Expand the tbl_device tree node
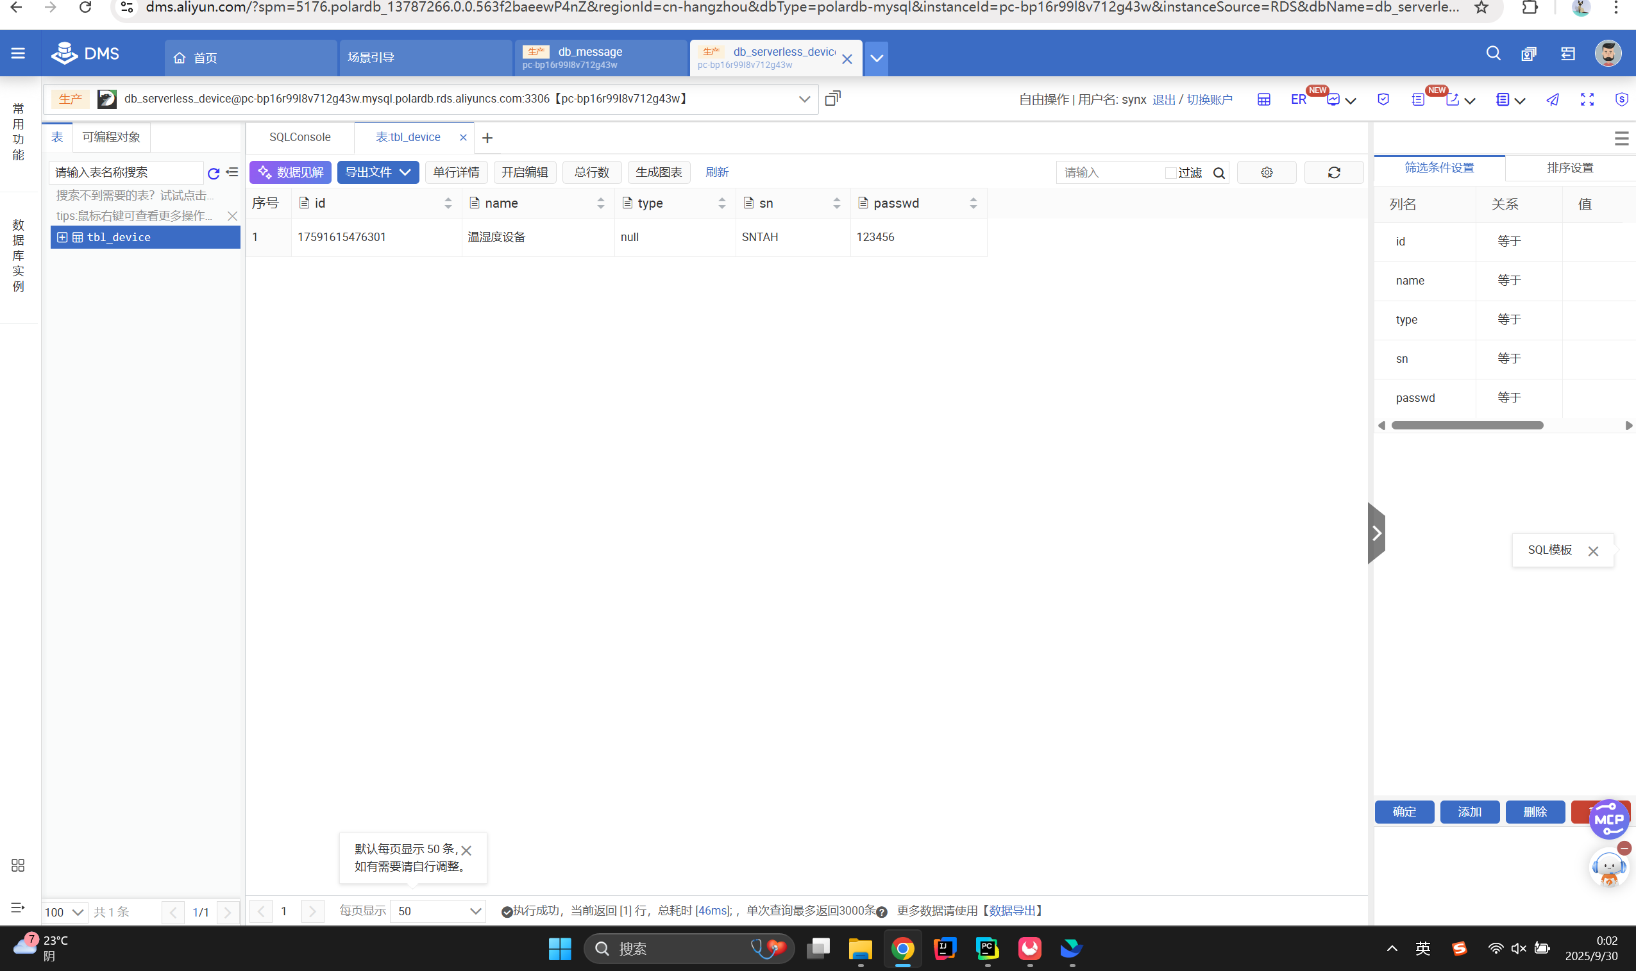This screenshot has width=1636, height=971. pyautogui.click(x=62, y=238)
